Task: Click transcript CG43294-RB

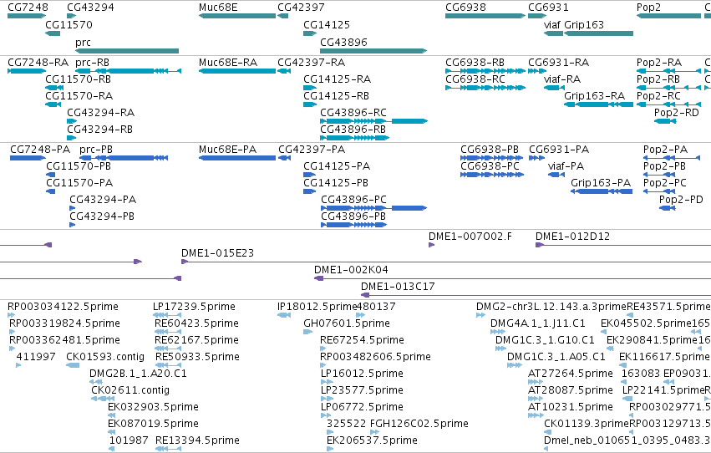Action: pos(72,138)
